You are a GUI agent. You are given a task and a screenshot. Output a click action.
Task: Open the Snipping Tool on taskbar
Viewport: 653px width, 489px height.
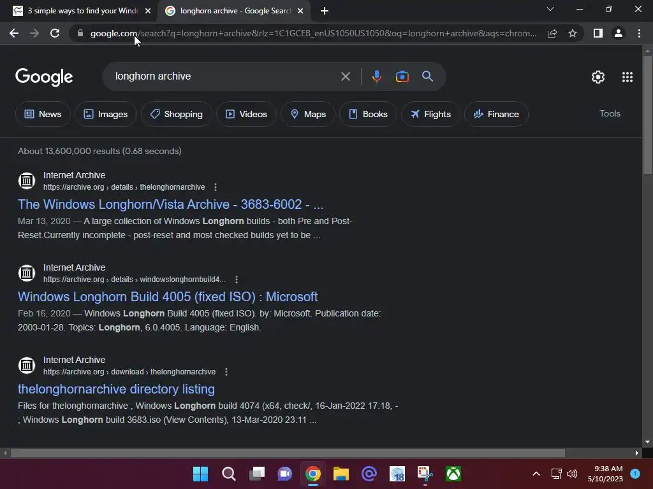425,474
